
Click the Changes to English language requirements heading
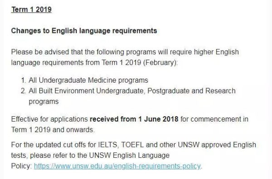(84, 31)
